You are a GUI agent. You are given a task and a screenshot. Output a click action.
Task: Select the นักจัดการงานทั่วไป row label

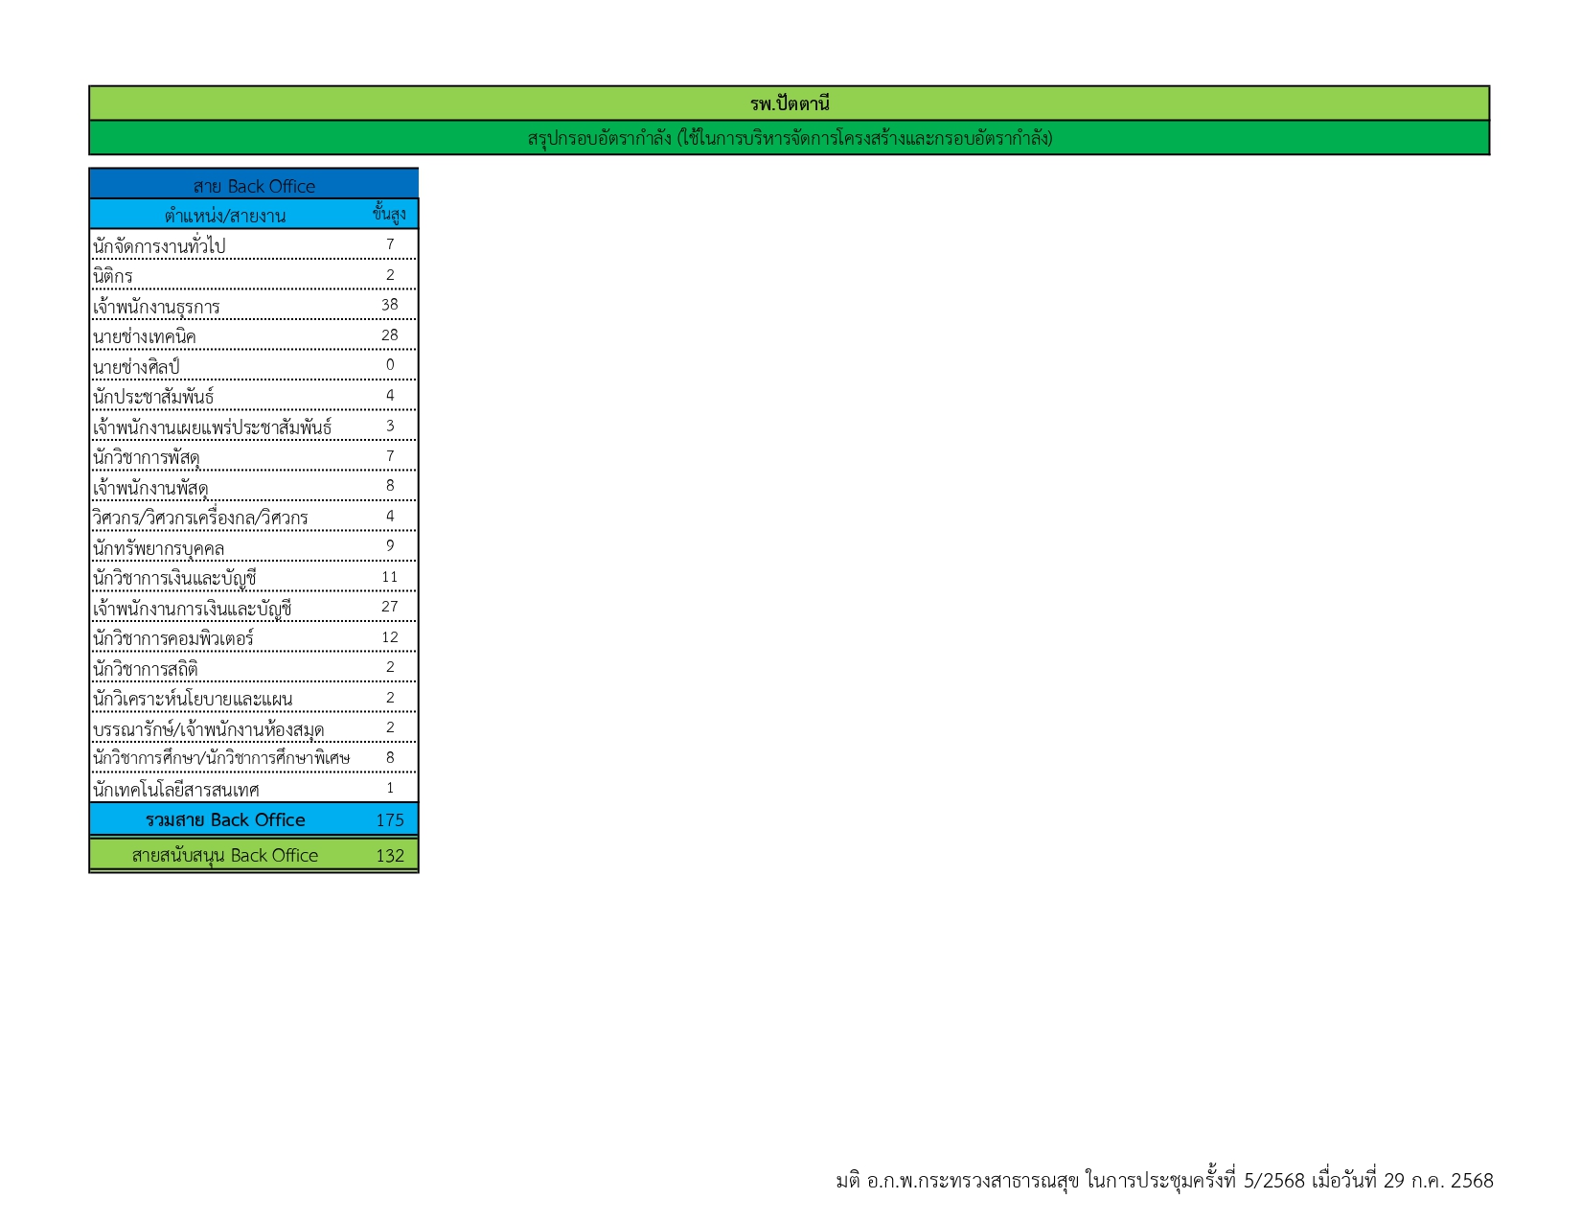coord(159,246)
